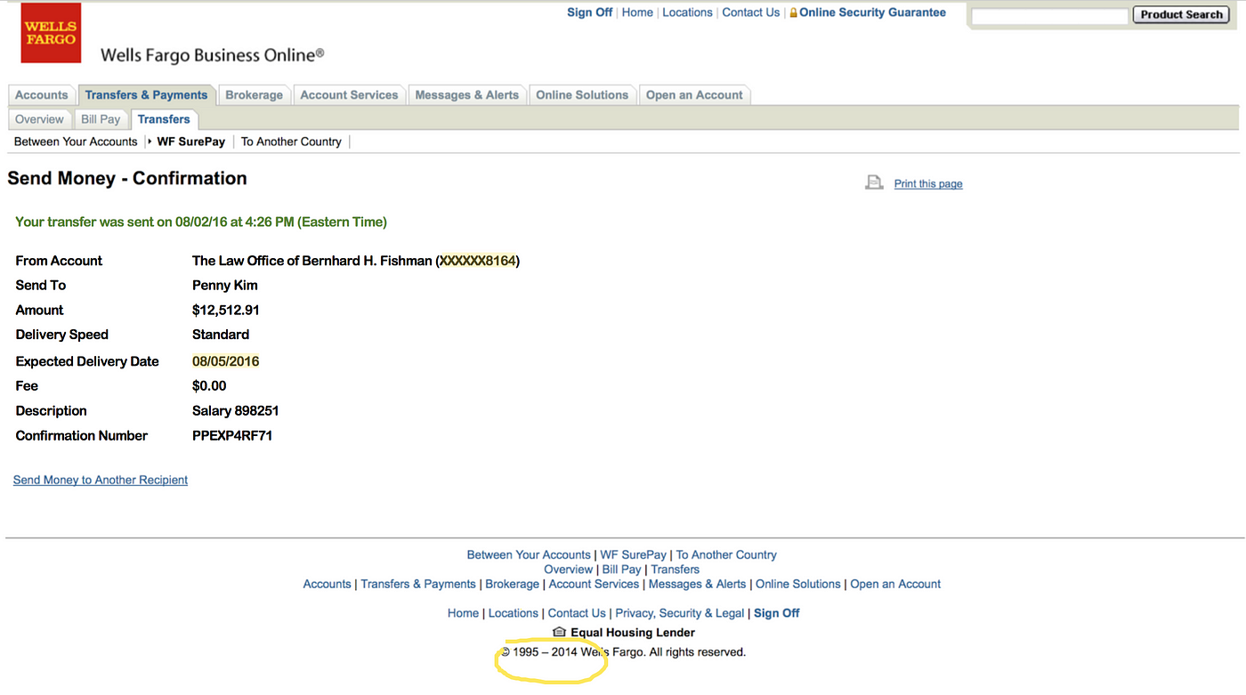
Task: Click the Equal Housing Lender icon
Action: coord(559,632)
